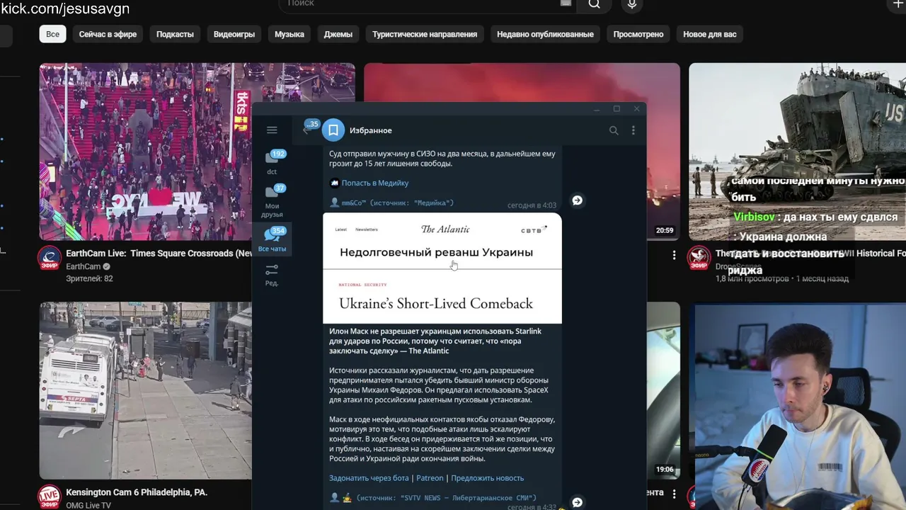Open Ред. folder editing in Telegram sidebar
Screen dimensions: 906x510
272,275
